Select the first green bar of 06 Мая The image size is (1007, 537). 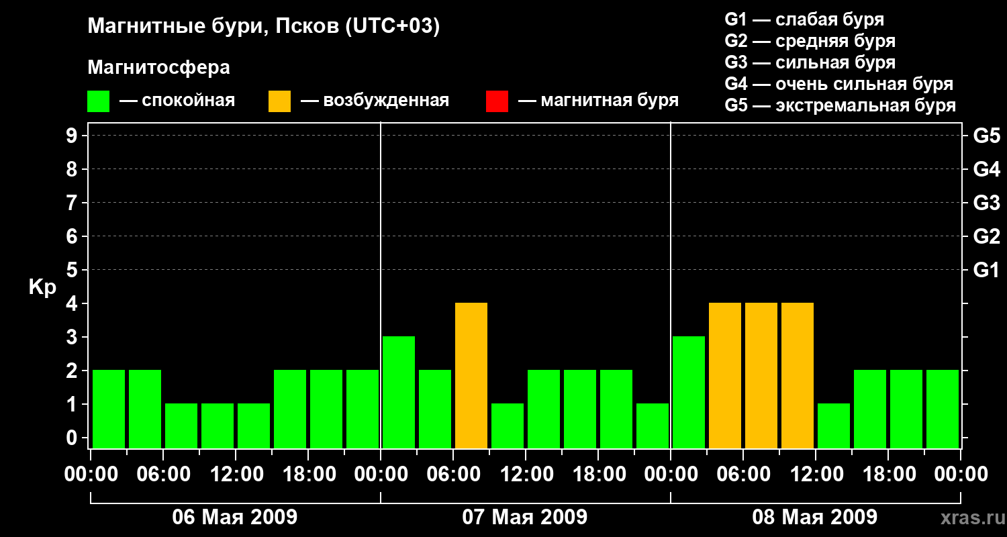click(x=109, y=409)
